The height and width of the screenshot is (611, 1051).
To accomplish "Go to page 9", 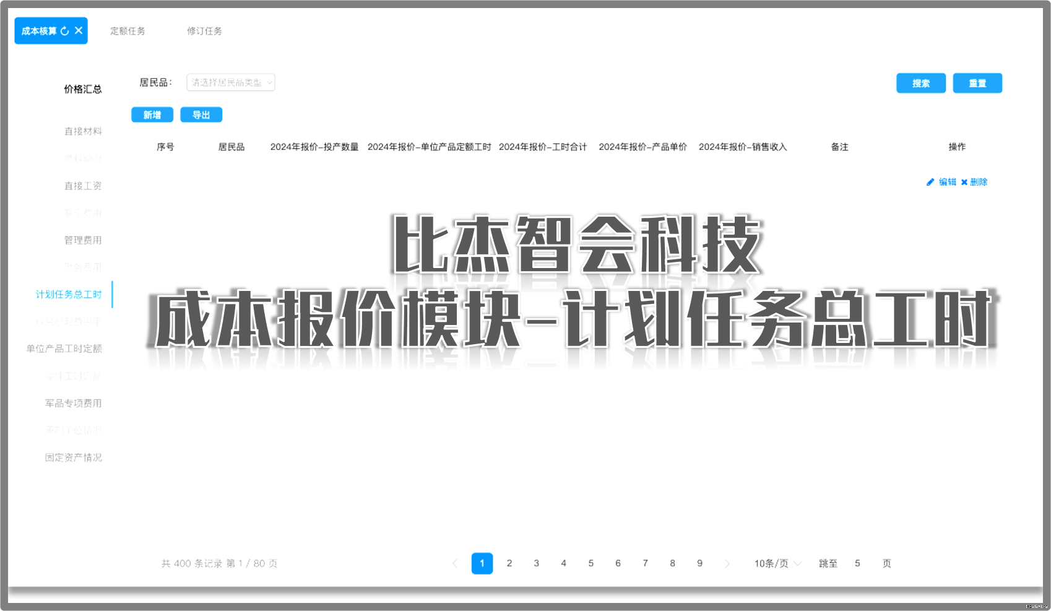I will tap(699, 563).
